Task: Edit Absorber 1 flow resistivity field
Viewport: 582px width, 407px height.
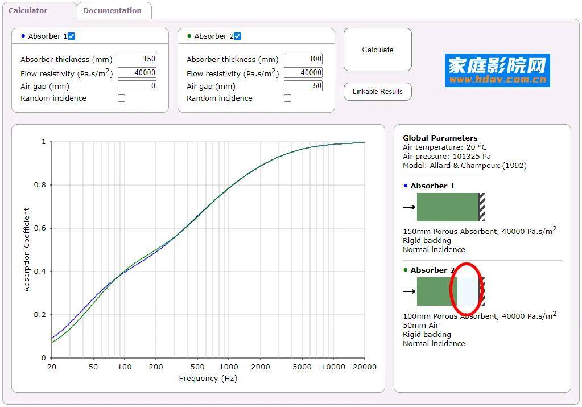Action: click(x=137, y=72)
